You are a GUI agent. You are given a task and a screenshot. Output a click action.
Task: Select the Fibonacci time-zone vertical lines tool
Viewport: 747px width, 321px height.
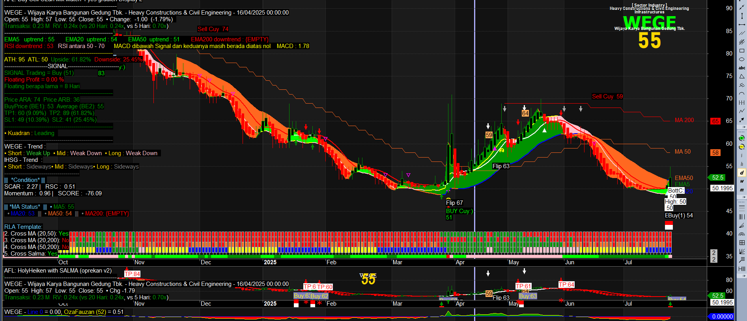pos(742,217)
